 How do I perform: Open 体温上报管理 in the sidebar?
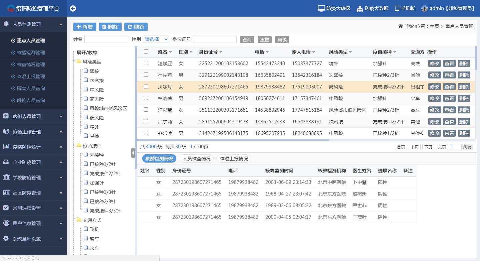[31, 76]
